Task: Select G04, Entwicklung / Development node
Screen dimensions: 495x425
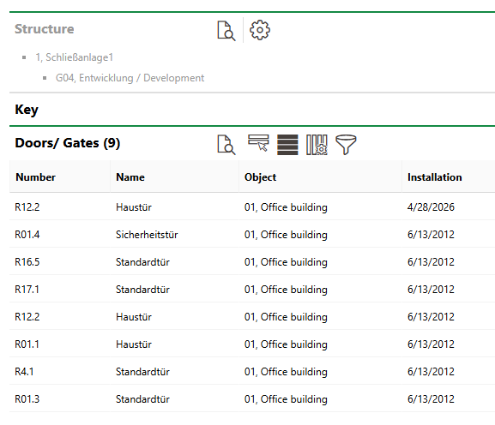Action: tap(130, 78)
